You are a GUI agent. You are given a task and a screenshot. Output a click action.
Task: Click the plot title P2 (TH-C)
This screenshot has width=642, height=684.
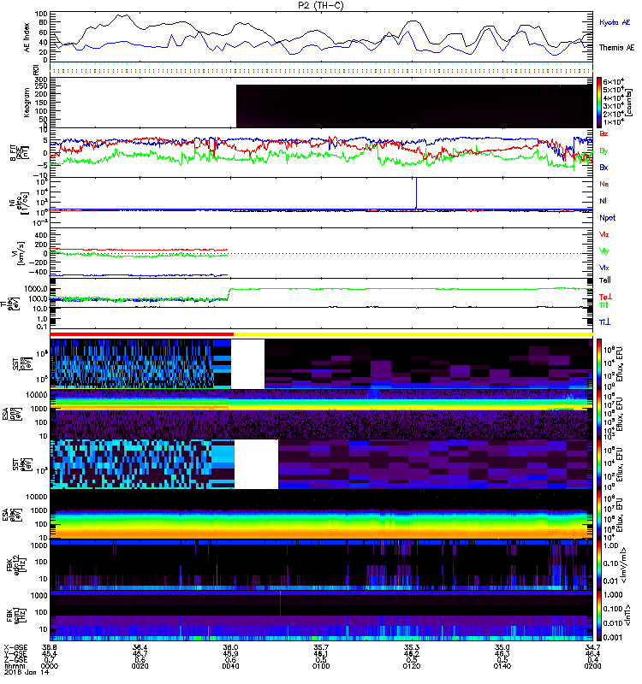point(320,5)
